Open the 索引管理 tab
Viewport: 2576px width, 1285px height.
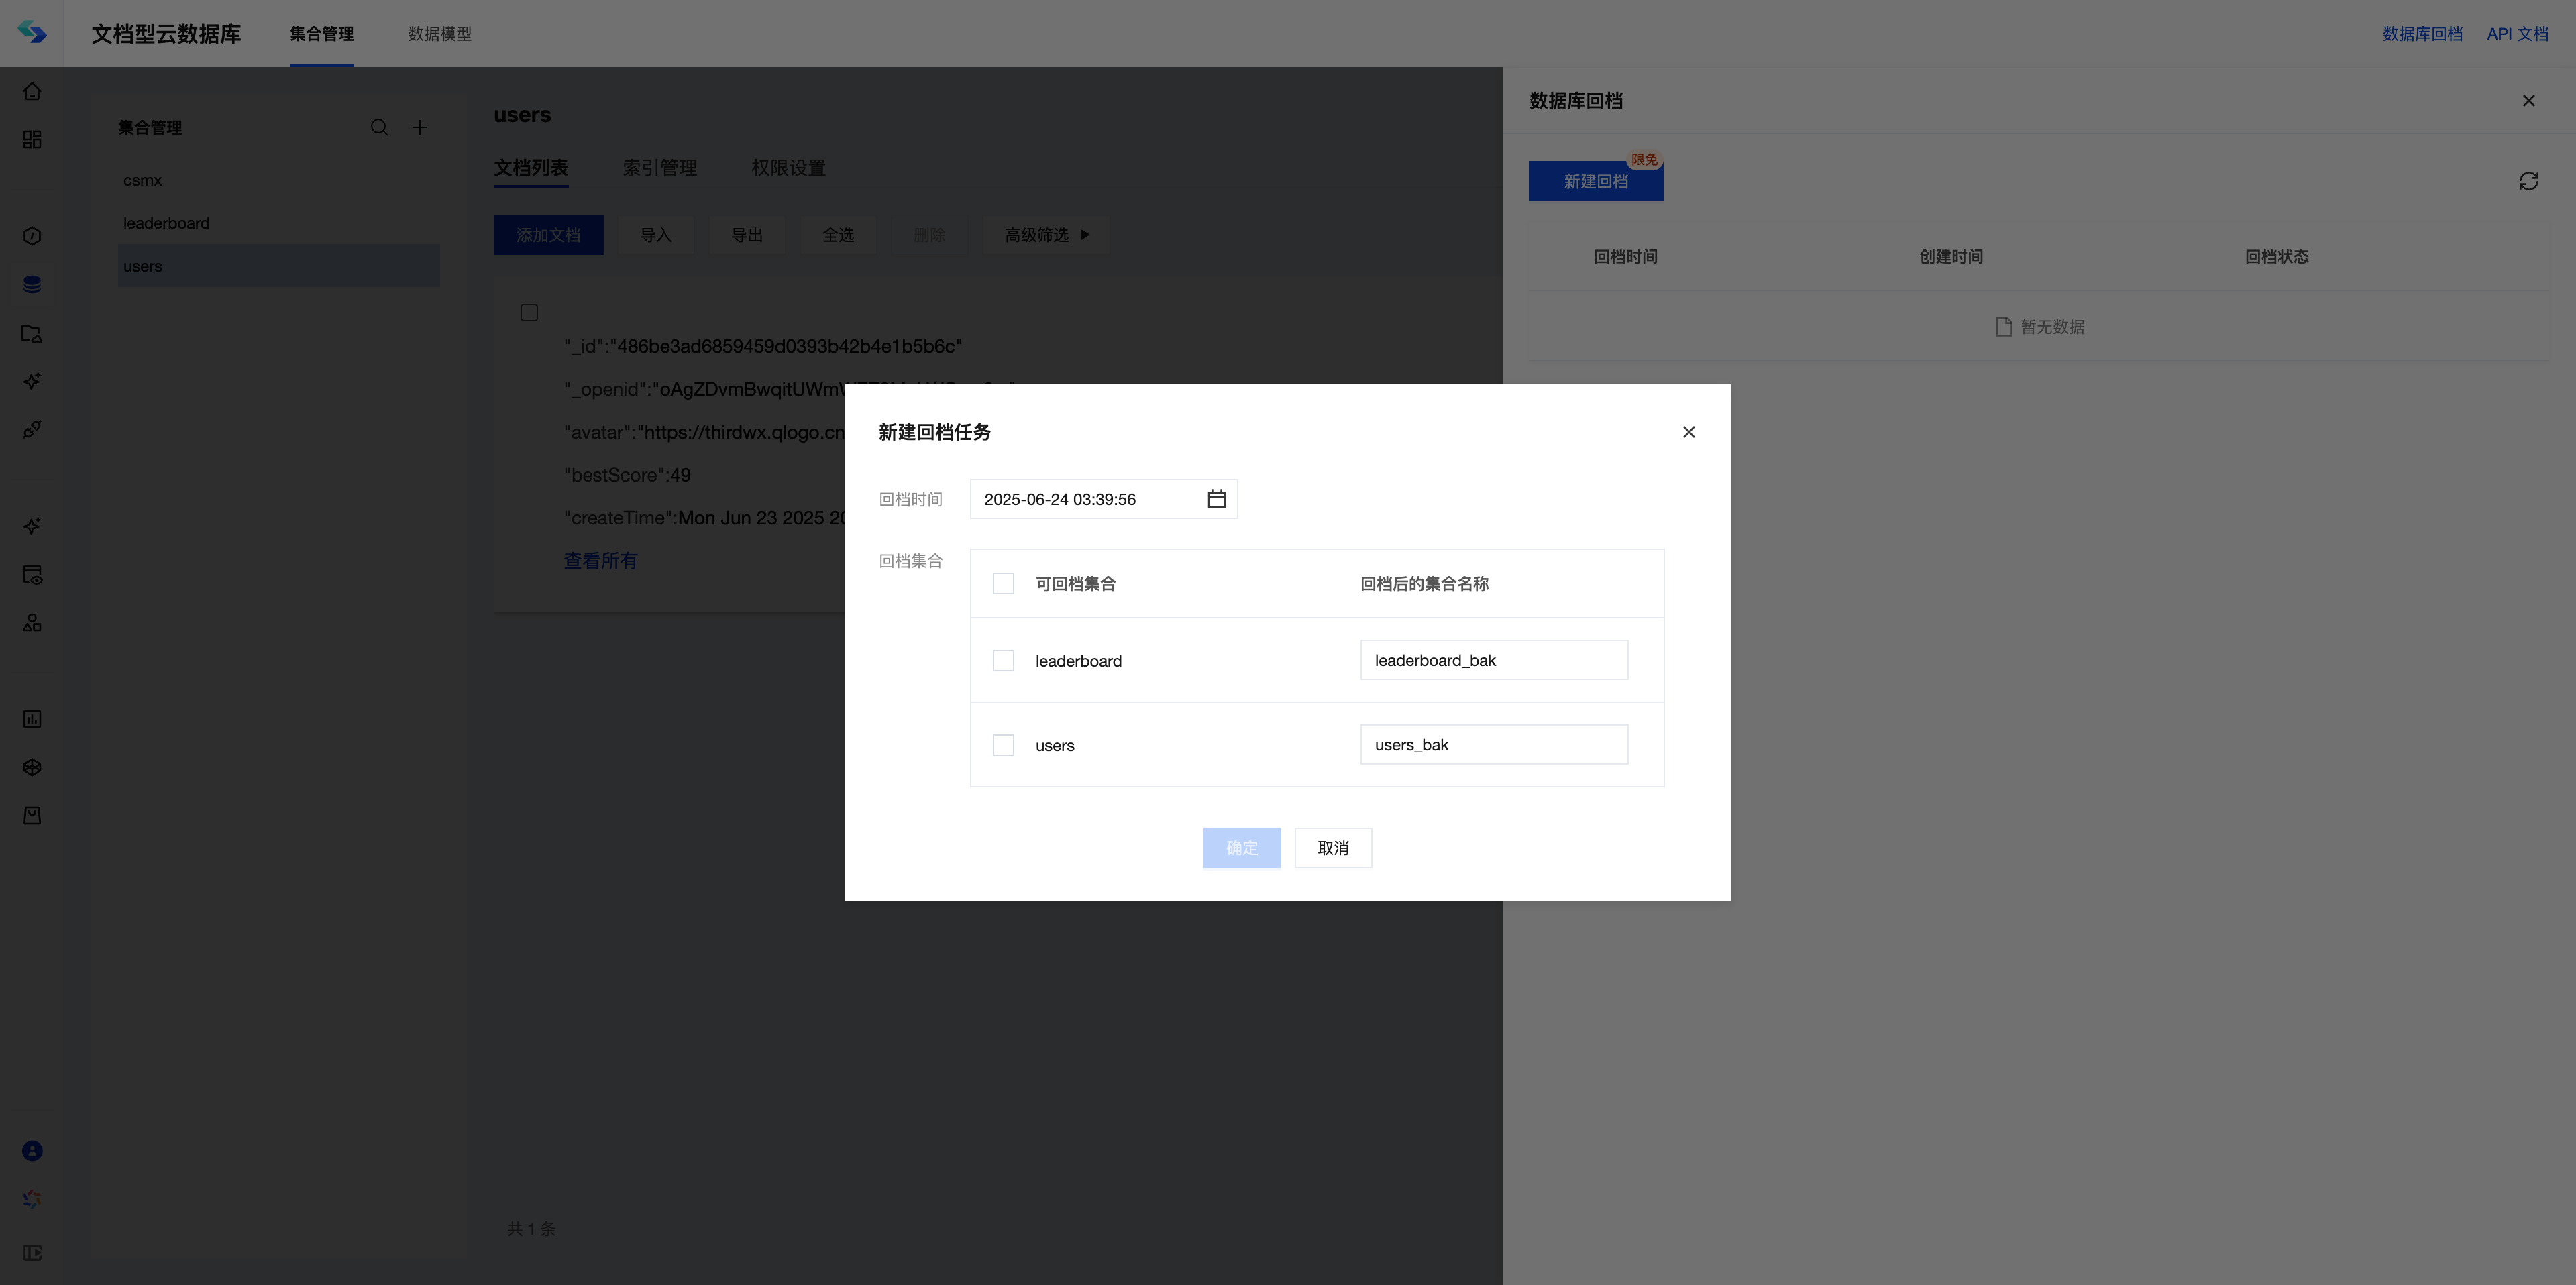(660, 168)
